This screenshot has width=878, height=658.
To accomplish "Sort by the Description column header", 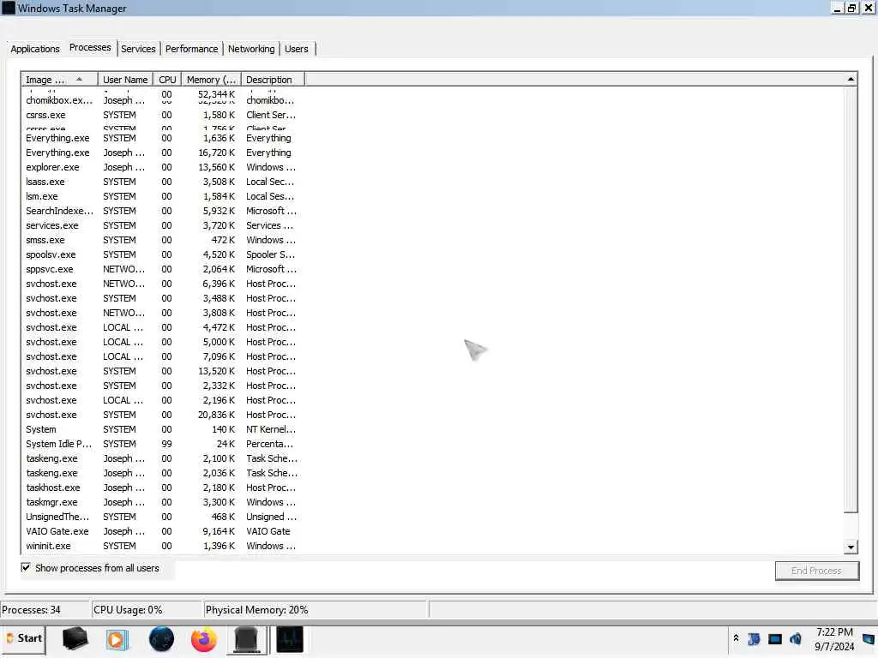I will 273,80.
